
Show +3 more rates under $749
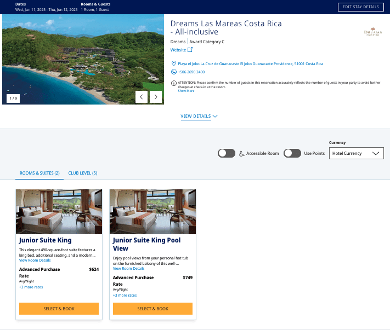click(125, 296)
